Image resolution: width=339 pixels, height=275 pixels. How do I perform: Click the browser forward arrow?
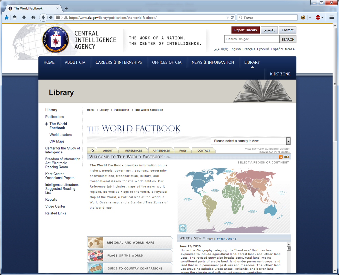click(51, 17)
